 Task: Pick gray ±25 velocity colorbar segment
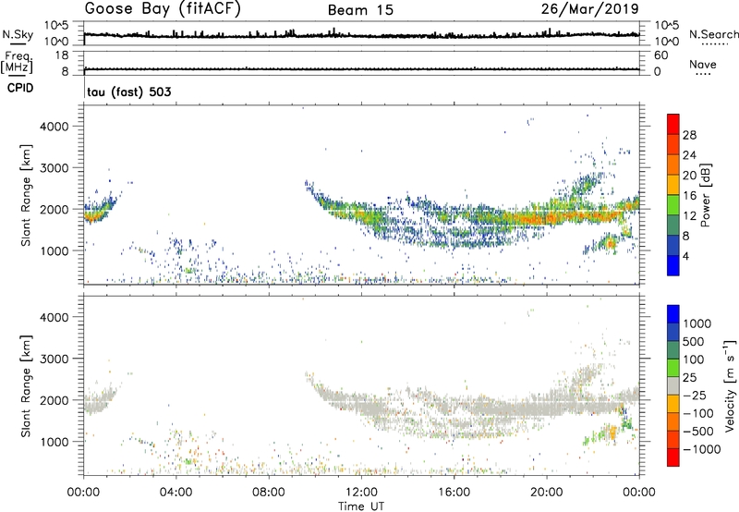click(x=673, y=385)
